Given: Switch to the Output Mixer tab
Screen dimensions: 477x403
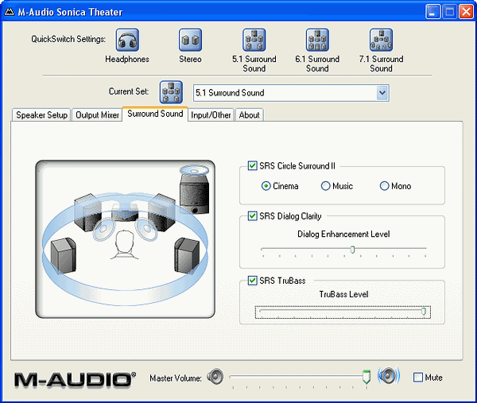Looking at the screenshot, I should (97, 115).
